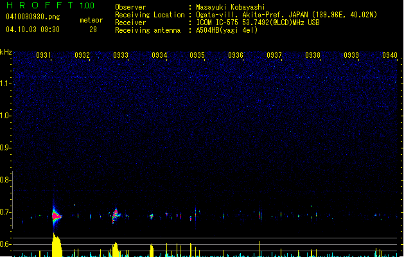The width and height of the screenshot is (404, 257).
Task: Click the 0939 time marker
Action: pyautogui.click(x=351, y=55)
